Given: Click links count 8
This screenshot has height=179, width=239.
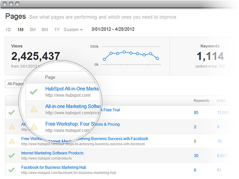Looking at the screenshot, I should pos(218,127).
